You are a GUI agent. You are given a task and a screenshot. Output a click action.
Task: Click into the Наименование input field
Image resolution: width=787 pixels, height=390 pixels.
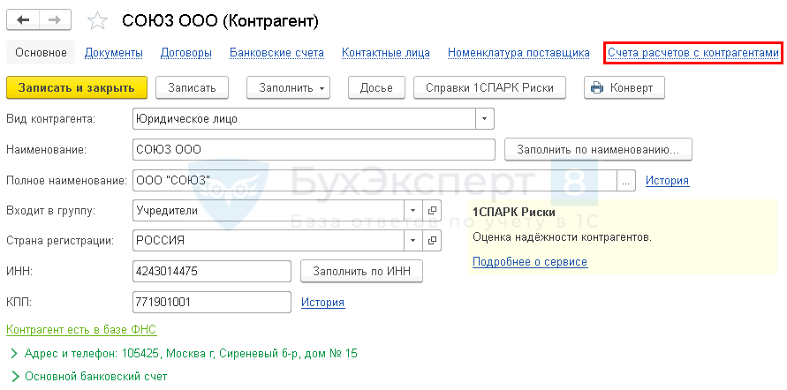[x=314, y=149]
